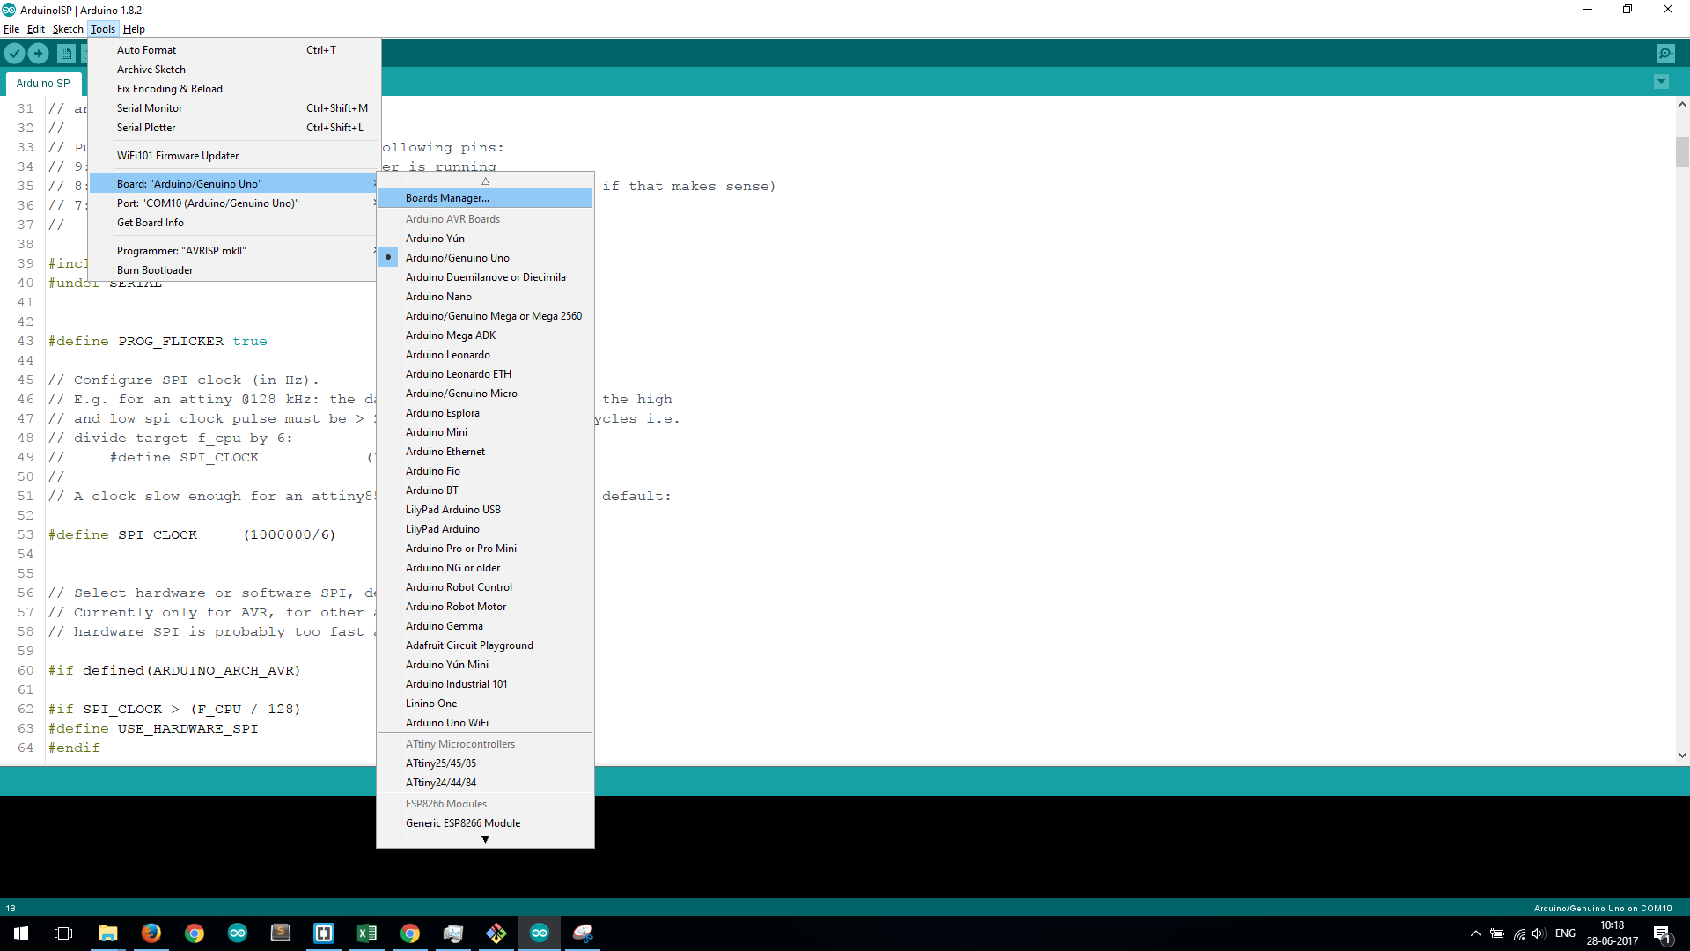Launch Firefox from the taskbar
This screenshot has width=1690, height=951.
point(151,933)
